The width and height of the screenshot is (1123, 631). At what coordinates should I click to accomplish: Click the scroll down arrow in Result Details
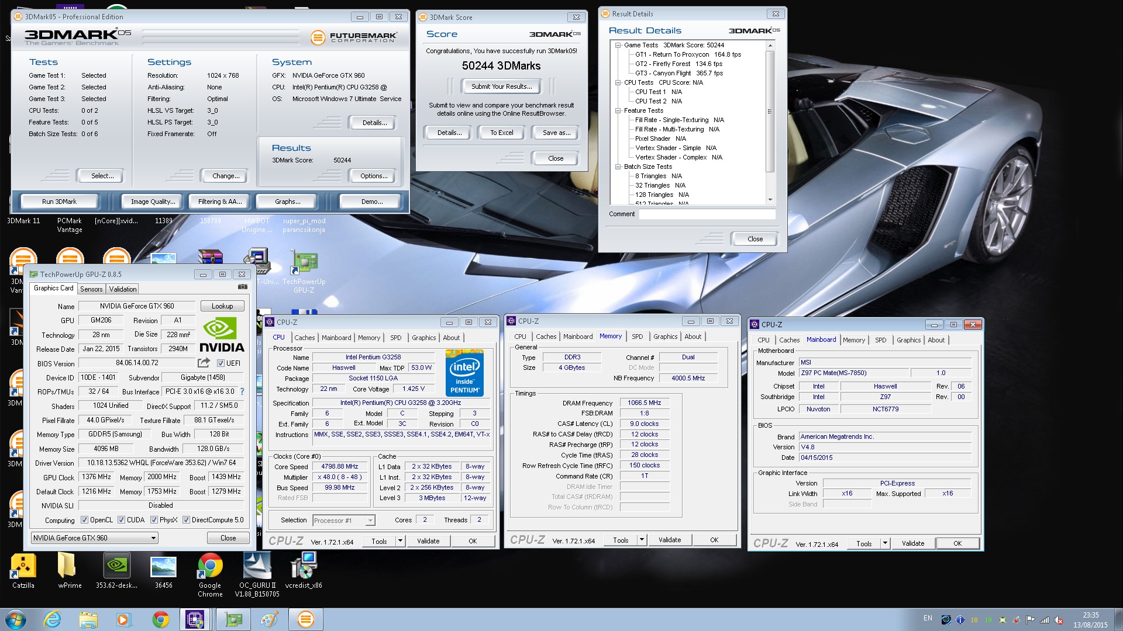(x=770, y=200)
